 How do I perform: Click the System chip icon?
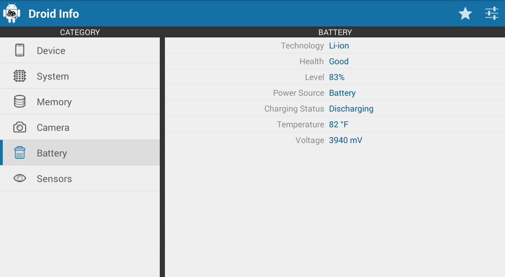(19, 76)
